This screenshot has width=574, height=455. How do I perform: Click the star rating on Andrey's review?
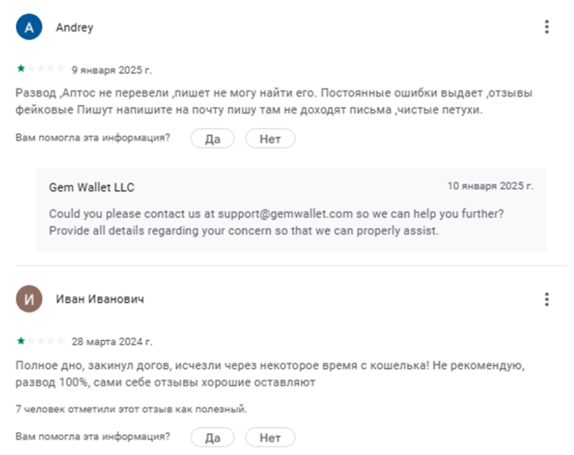(41, 69)
